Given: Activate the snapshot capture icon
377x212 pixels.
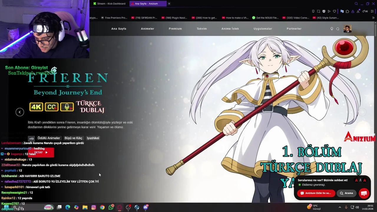Looking at the screenshot, I should point(318,11).
